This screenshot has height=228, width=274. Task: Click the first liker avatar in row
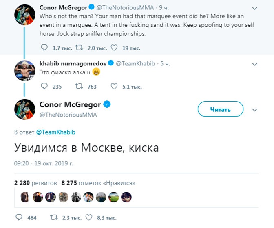point(25,197)
